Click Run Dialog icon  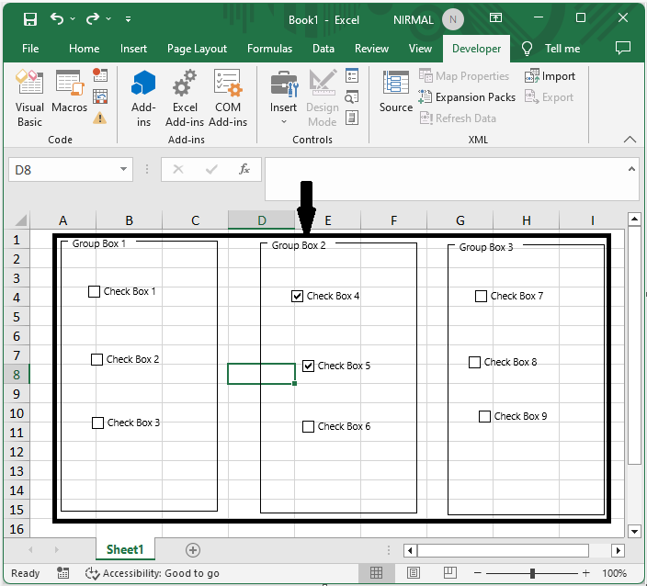point(352,118)
